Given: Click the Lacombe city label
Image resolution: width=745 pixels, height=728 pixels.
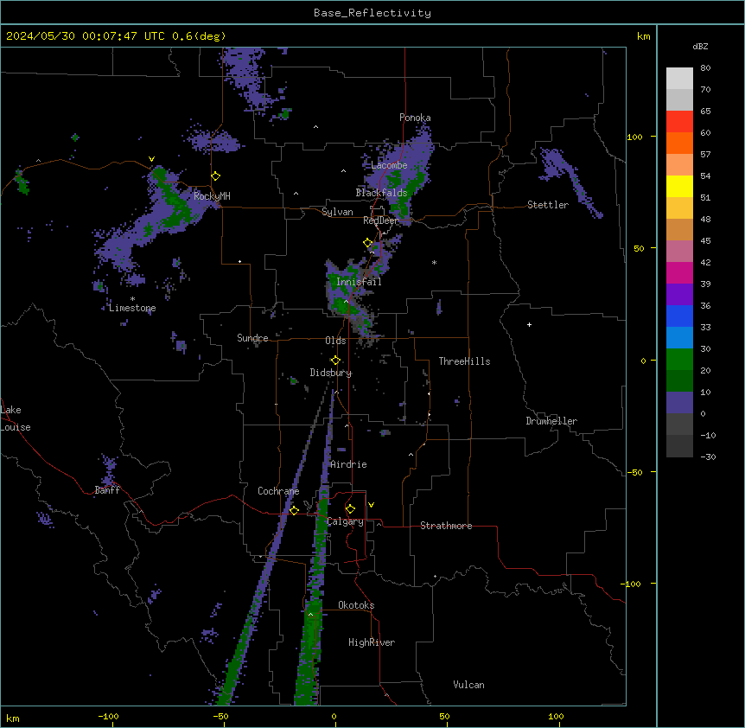Looking at the screenshot, I should [x=389, y=165].
